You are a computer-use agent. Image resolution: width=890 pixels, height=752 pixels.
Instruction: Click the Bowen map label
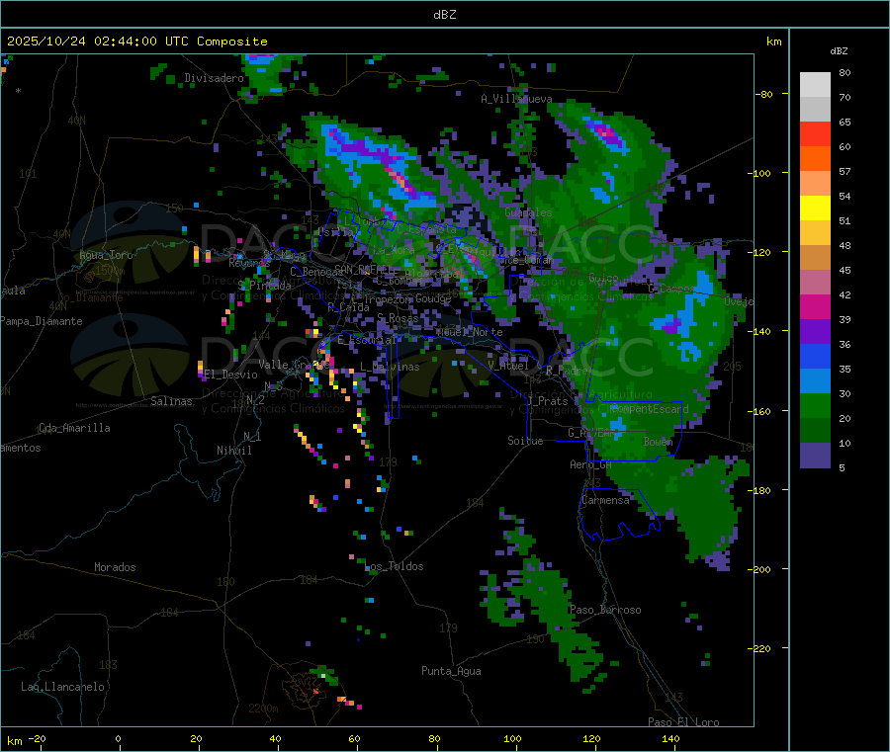click(659, 441)
